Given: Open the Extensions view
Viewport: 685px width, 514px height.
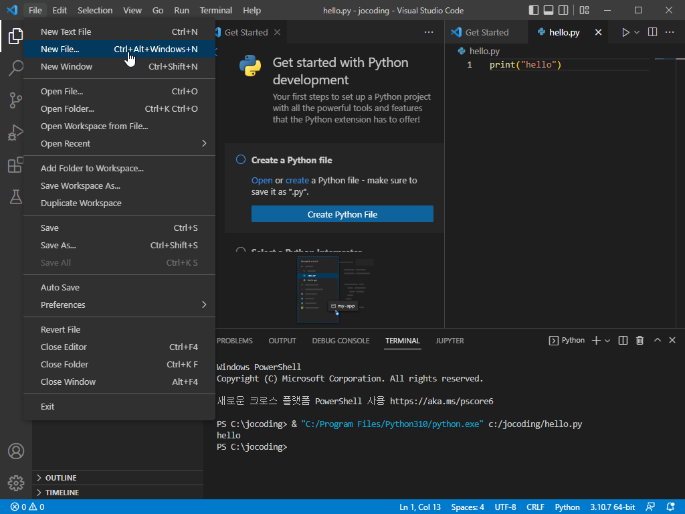Looking at the screenshot, I should tap(16, 165).
